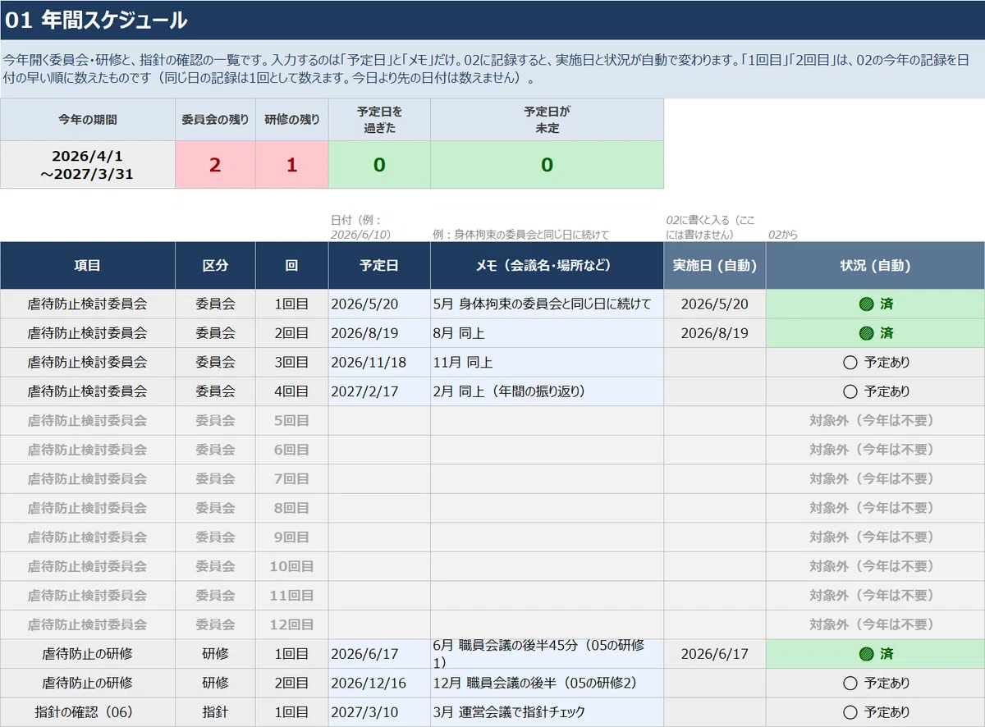Screen dimensions: 985x727
Task: Click 済 status for 委員会 2回目
Action: pos(876,333)
